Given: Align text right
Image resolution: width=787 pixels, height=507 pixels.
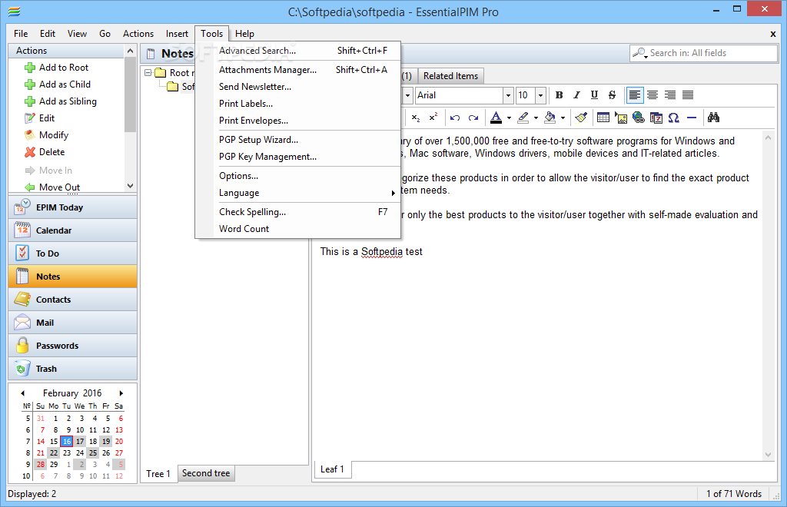Looking at the screenshot, I should pos(670,94).
